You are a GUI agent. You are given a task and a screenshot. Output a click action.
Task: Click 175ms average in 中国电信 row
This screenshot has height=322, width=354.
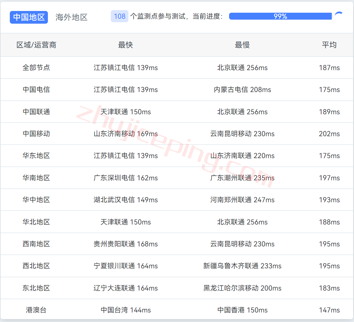(x=329, y=89)
